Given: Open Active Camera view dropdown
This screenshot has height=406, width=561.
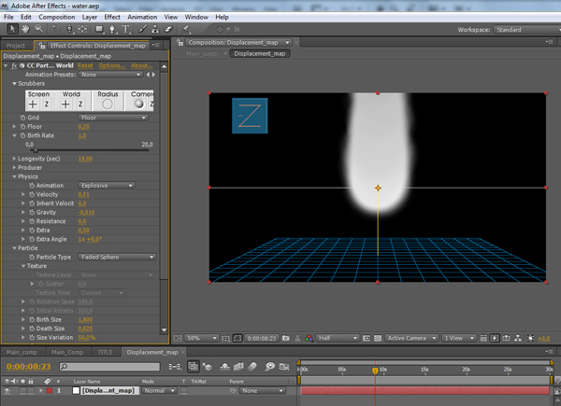Looking at the screenshot, I should tap(411, 338).
